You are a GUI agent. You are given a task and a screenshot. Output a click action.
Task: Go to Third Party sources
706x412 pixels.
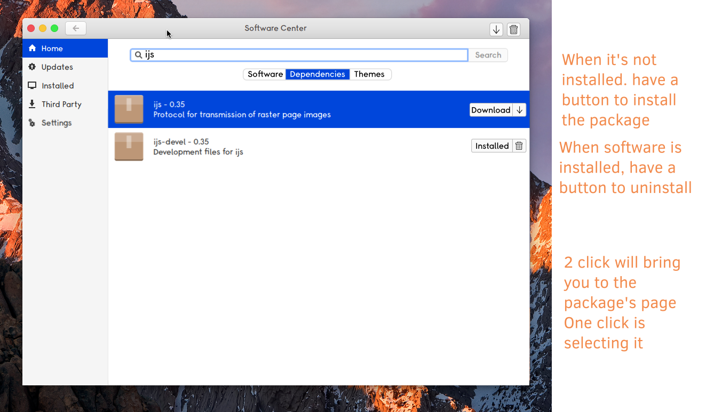coord(61,104)
